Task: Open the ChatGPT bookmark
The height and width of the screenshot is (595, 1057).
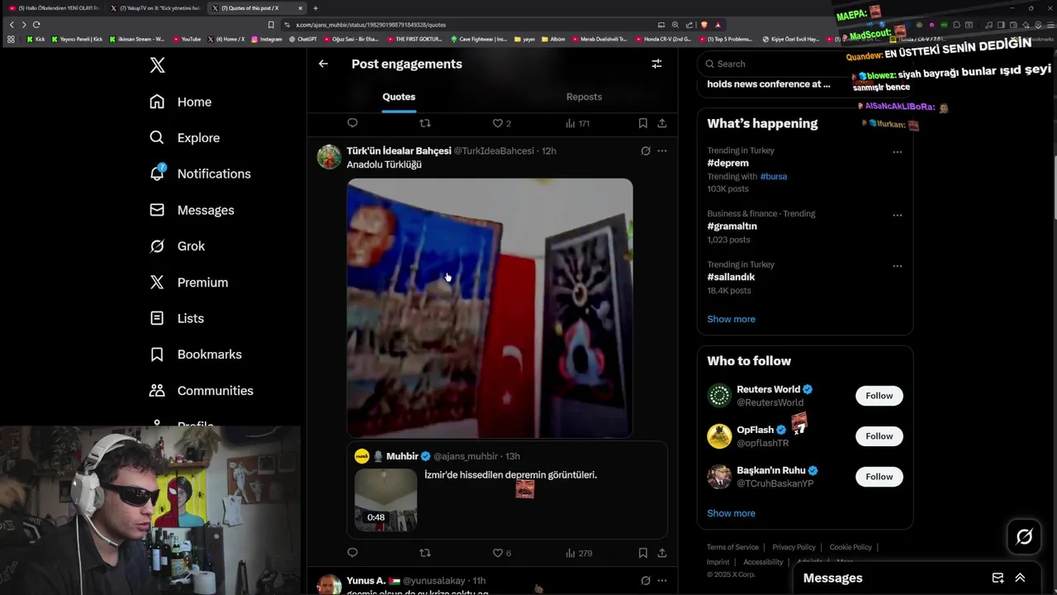Action: point(302,39)
